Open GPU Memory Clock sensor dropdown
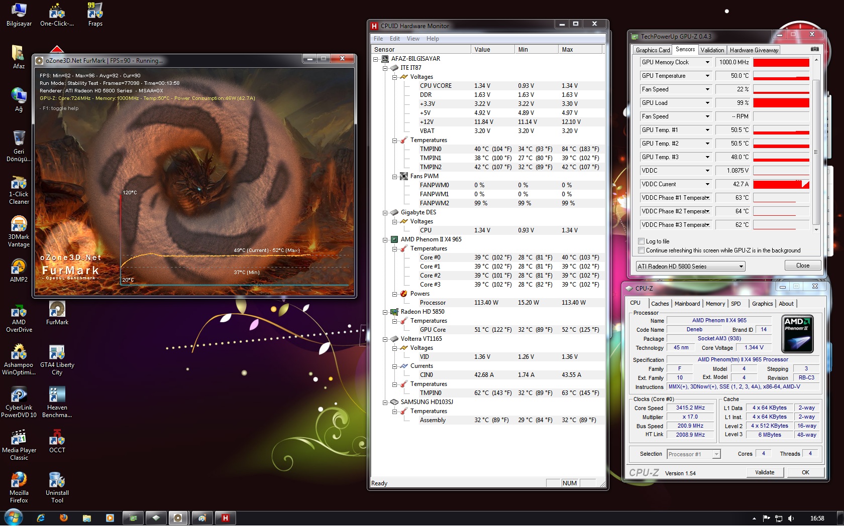This screenshot has width=844, height=527. pyautogui.click(x=707, y=62)
